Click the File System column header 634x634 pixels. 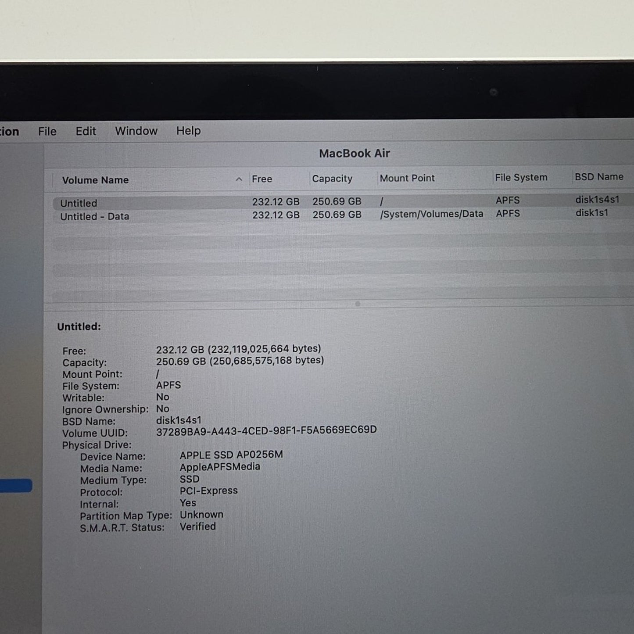pyautogui.click(x=521, y=177)
